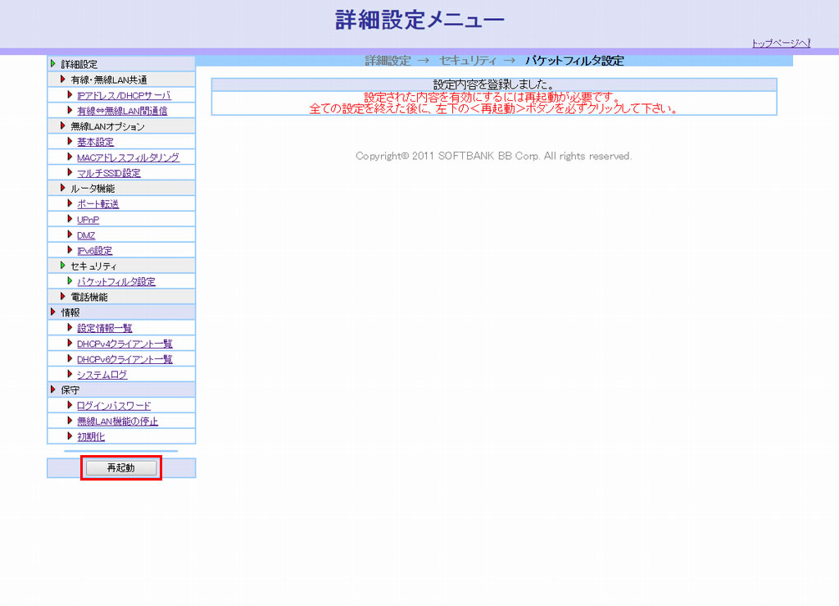The width and height of the screenshot is (839, 606).
Task: View DHCPv4クライアント一覧
Action: (x=125, y=344)
